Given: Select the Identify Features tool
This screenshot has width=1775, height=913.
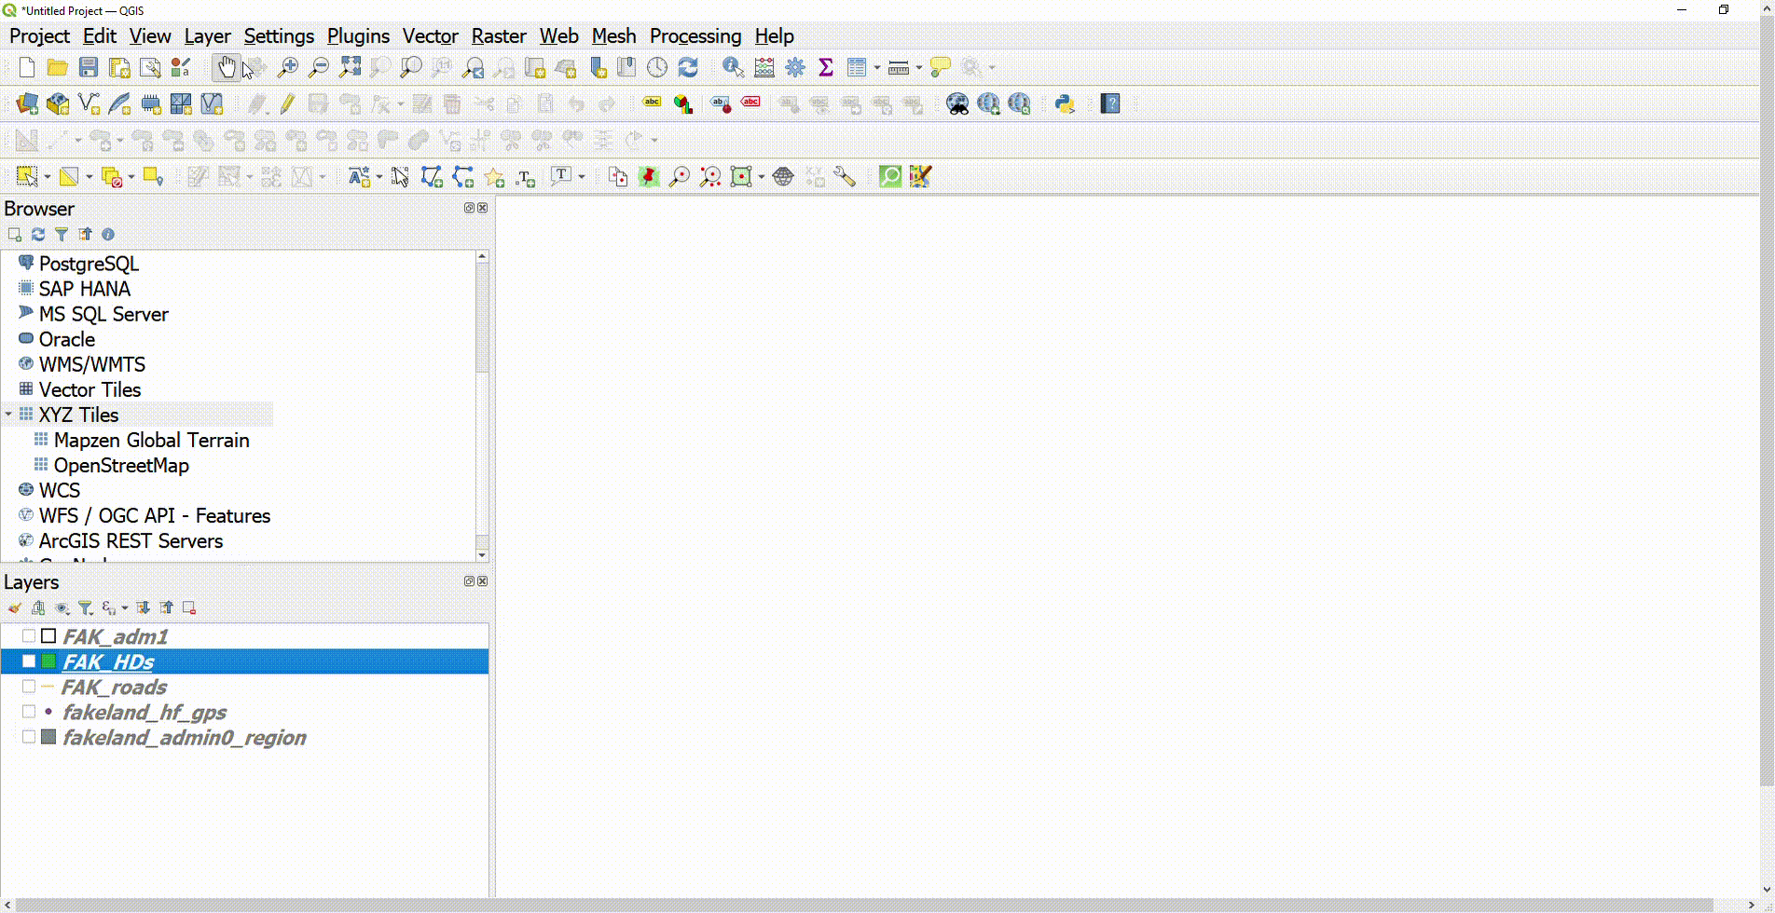Looking at the screenshot, I should (733, 67).
